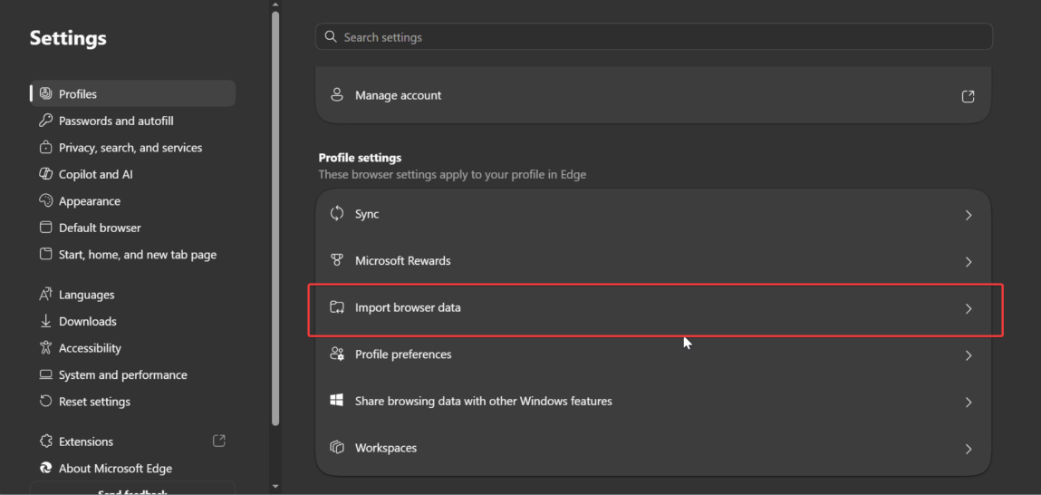Image resolution: width=1041 pixels, height=495 pixels.
Task: Click the System and performance laptop icon
Action: click(46, 374)
